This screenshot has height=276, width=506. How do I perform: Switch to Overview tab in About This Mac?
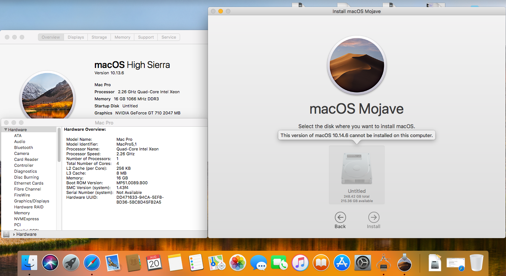(51, 37)
